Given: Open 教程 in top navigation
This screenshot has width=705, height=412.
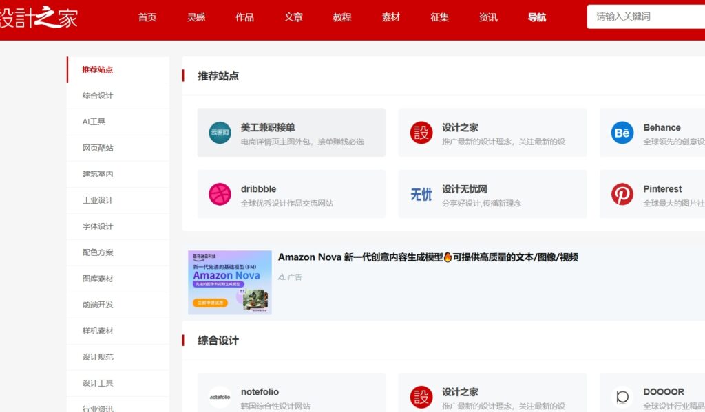Looking at the screenshot, I should (x=342, y=17).
